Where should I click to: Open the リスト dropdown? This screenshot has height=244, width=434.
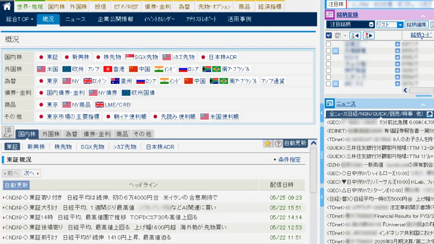point(389,25)
